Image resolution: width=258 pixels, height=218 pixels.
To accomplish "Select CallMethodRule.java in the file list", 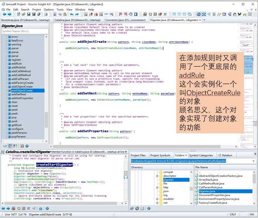I will [211, 183].
